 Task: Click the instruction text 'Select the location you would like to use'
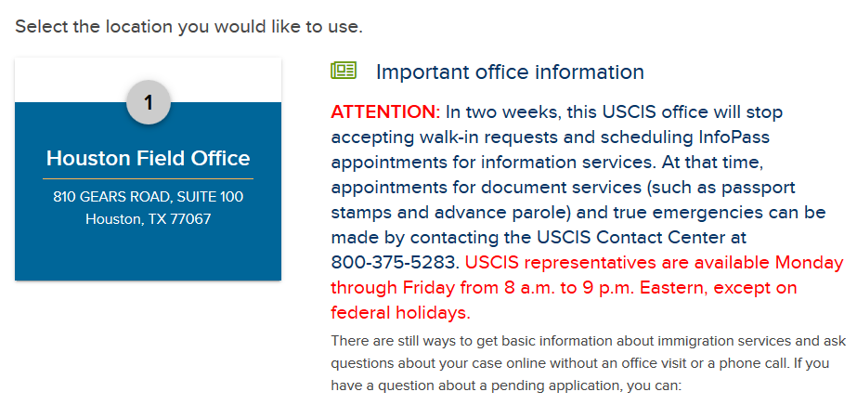point(188,26)
